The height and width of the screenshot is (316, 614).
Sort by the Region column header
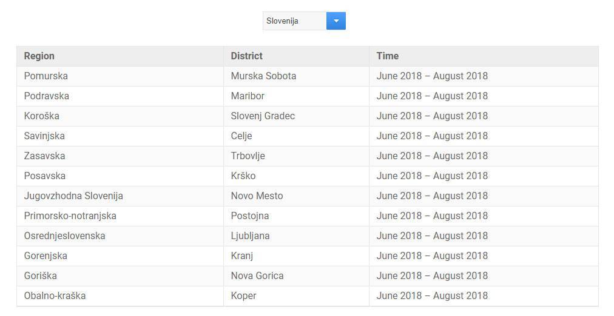[39, 56]
